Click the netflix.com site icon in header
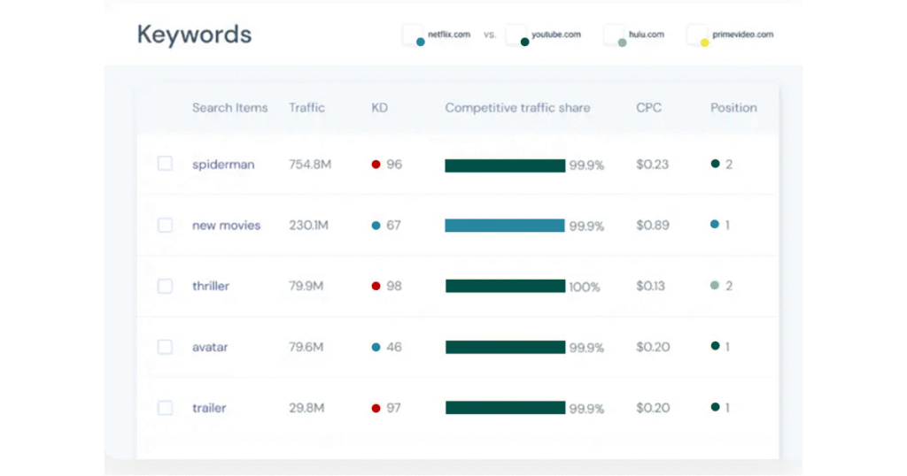The width and height of the screenshot is (907, 476). click(x=414, y=35)
